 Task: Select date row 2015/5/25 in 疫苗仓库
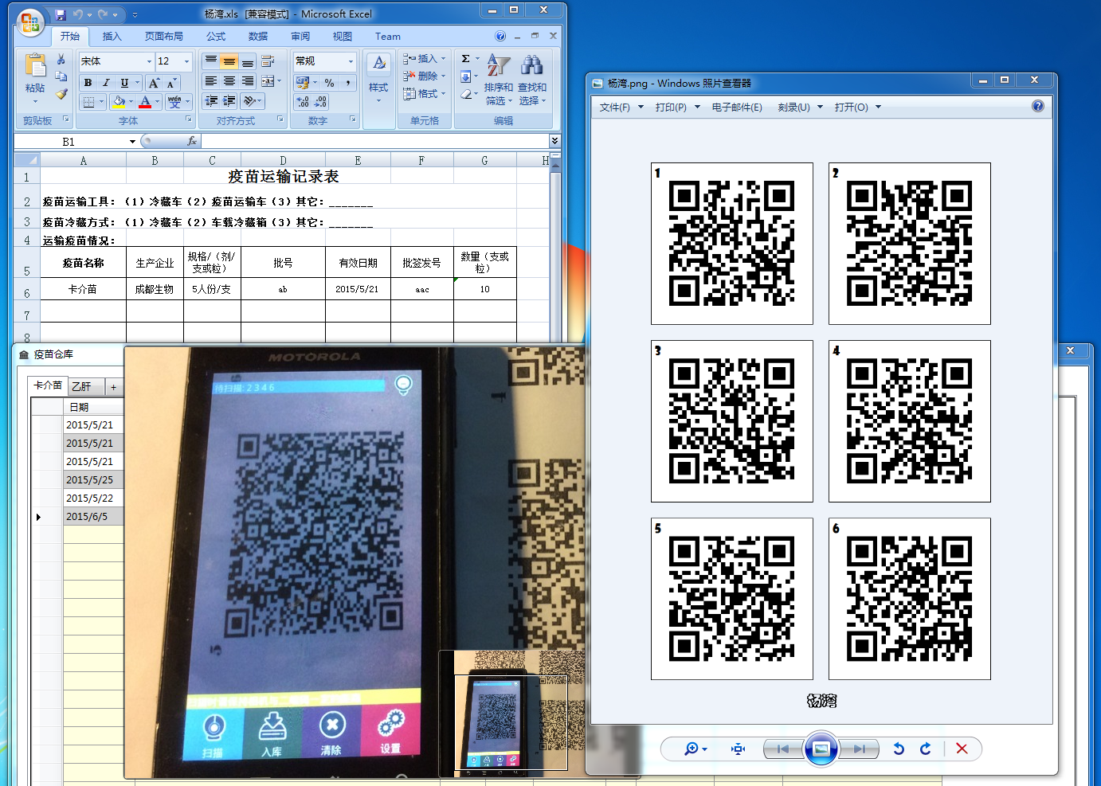[x=93, y=479]
